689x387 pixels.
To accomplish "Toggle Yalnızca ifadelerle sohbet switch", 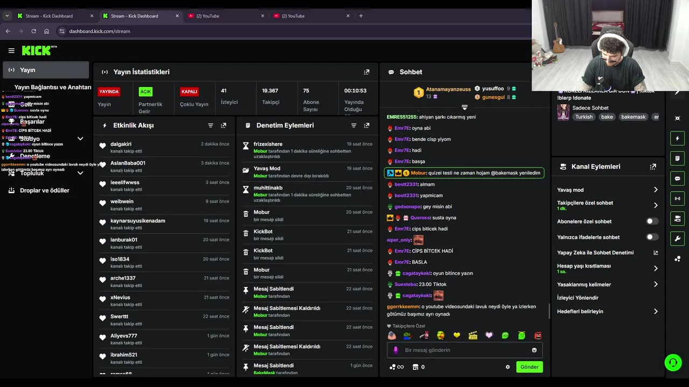I will (x=652, y=237).
